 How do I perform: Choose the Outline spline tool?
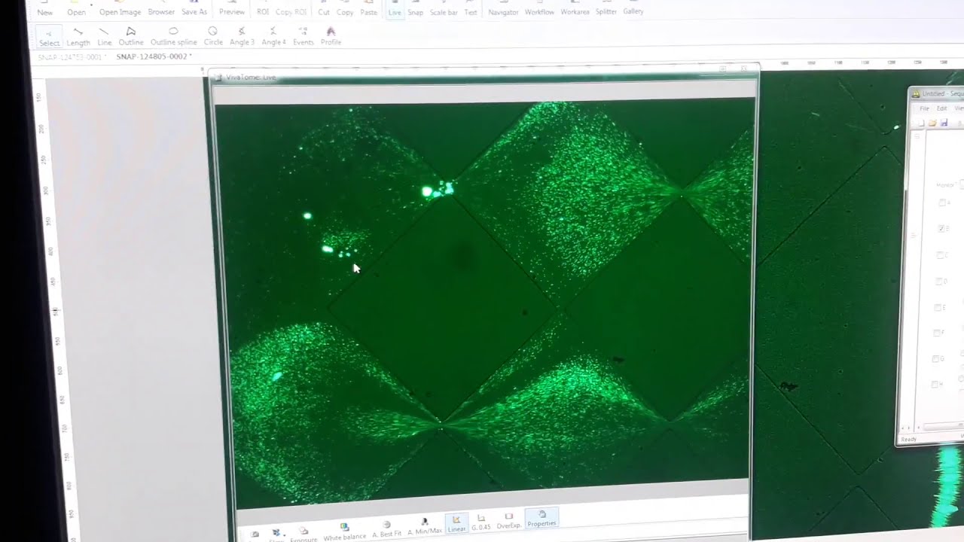pyautogui.click(x=173, y=37)
